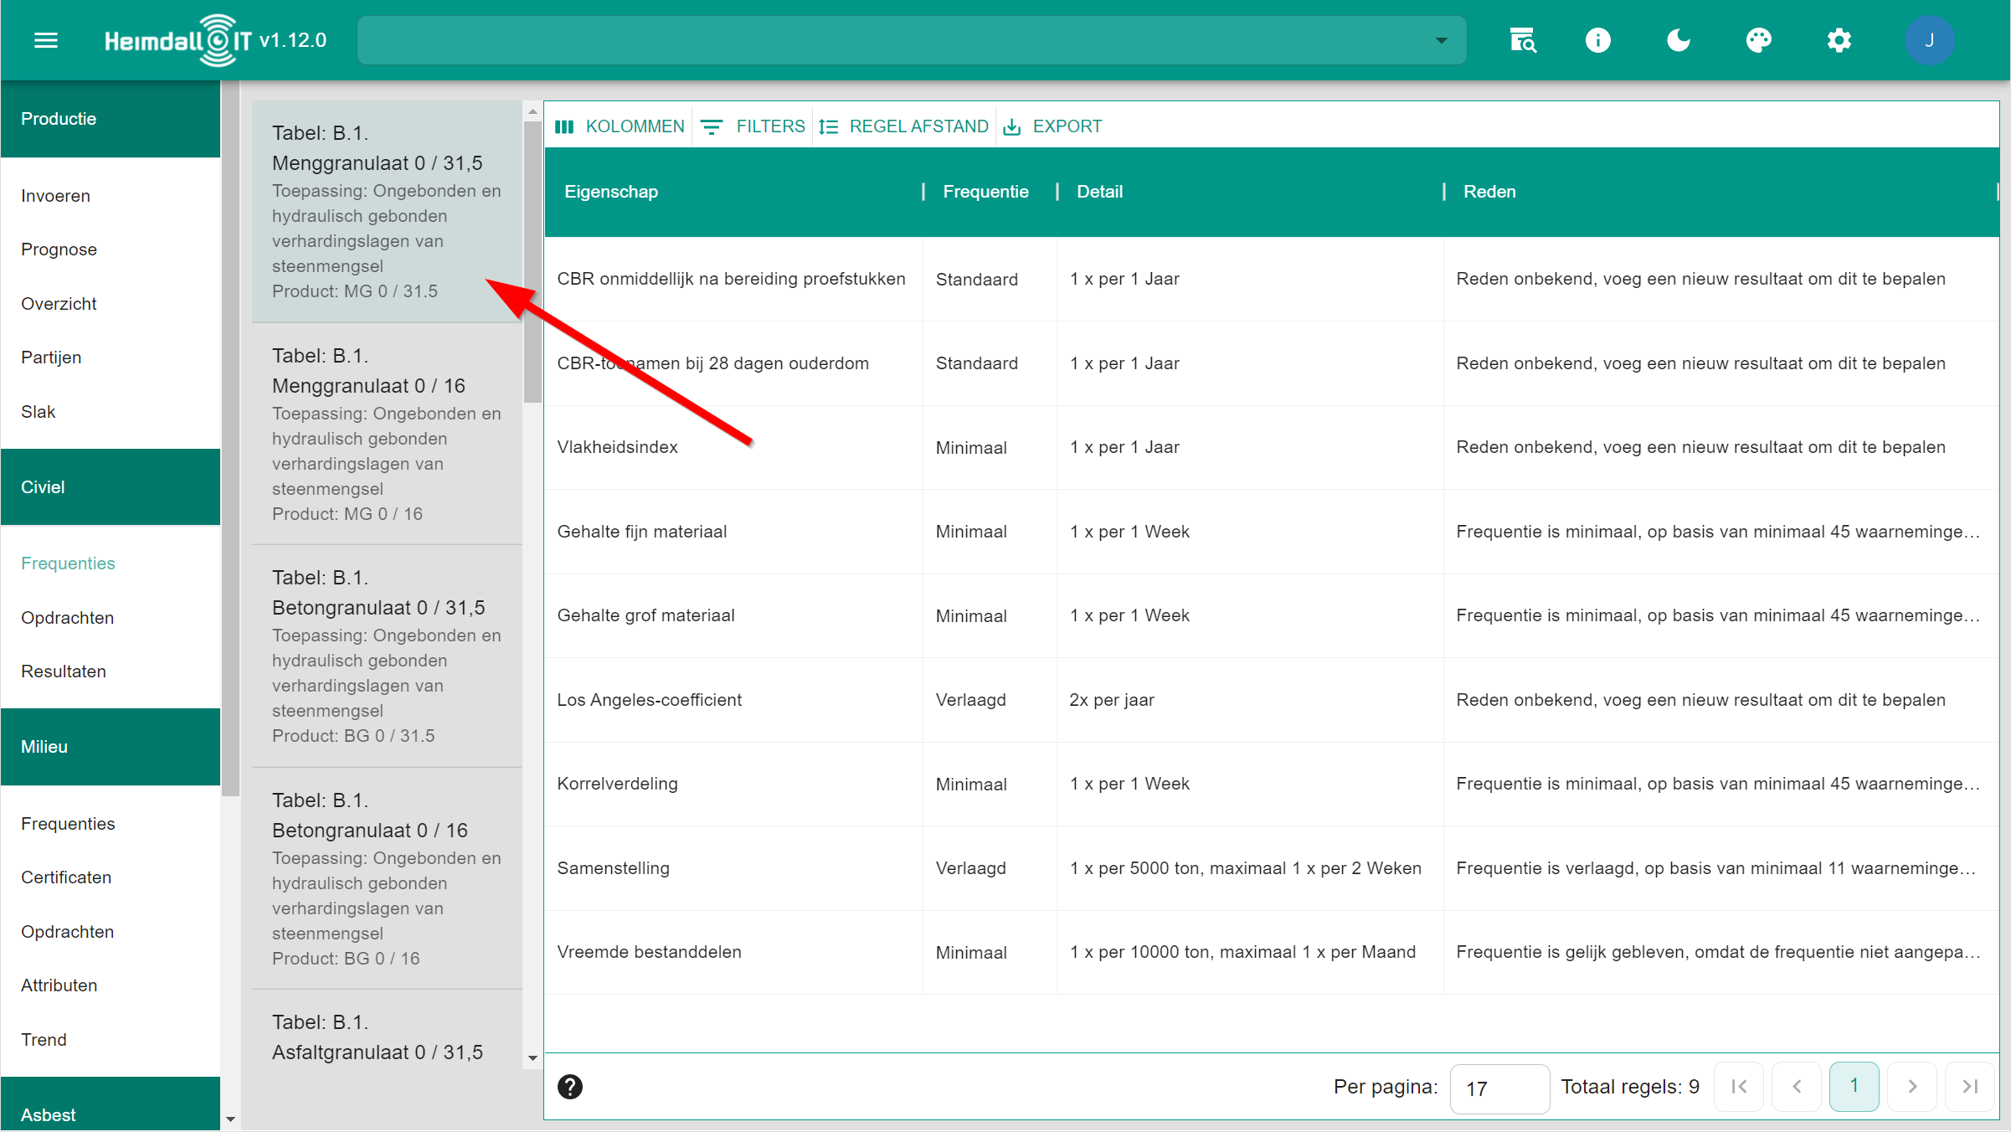The width and height of the screenshot is (2011, 1132).
Task: Expand the top header dropdown selector
Action: (912, 40)
